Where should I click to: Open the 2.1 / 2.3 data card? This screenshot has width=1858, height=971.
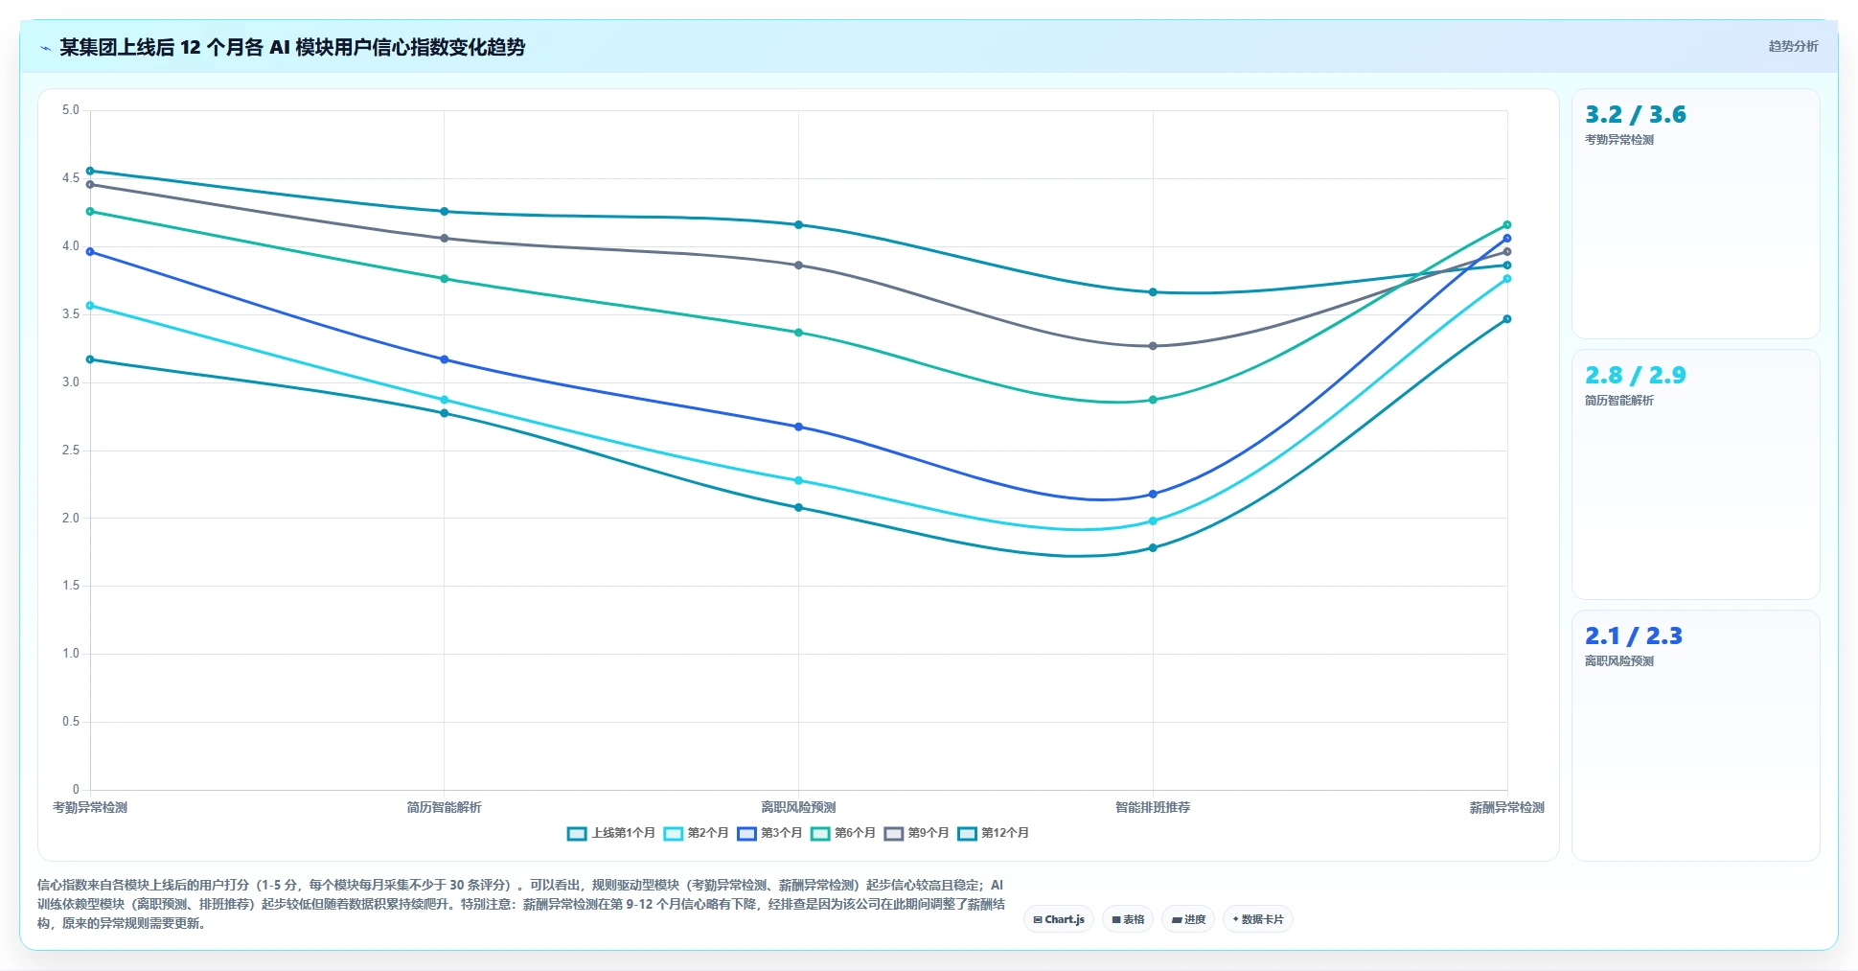tap(1695, 735)
